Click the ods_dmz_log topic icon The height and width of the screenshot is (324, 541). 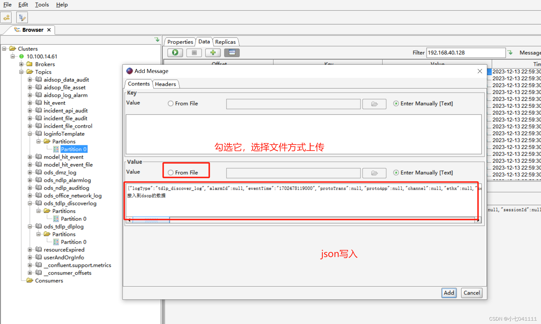39,172
